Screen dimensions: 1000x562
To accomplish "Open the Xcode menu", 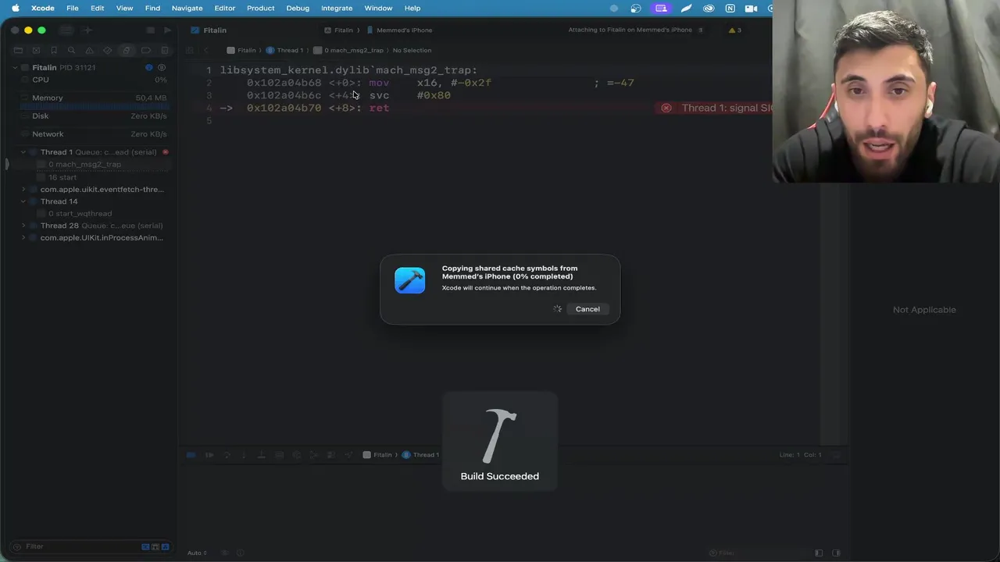I will pyautogui.click(x=42, y=8).
